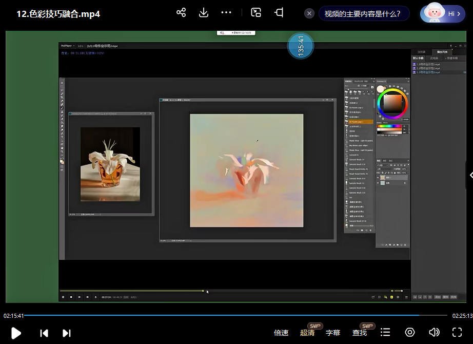
Task: Skip to the previous video
Action: coord(44,333)
